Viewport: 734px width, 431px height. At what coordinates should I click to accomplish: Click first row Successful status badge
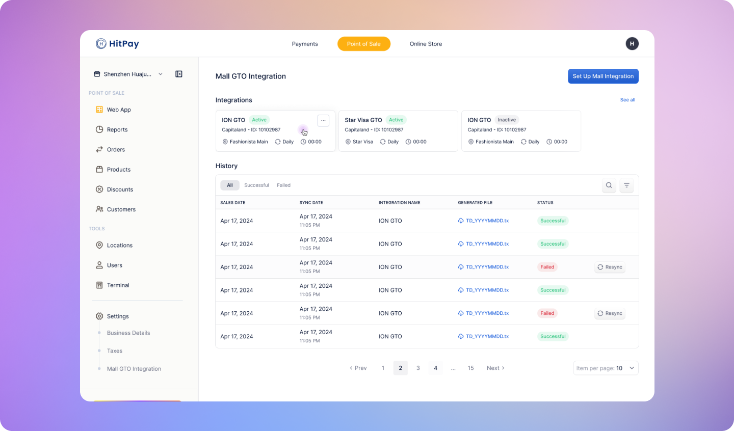[553, 221]
